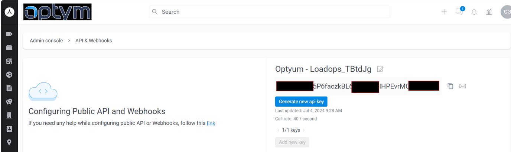Click the breadcrumb chevron separator
This screenshot has height=152, width=511.
69,41
